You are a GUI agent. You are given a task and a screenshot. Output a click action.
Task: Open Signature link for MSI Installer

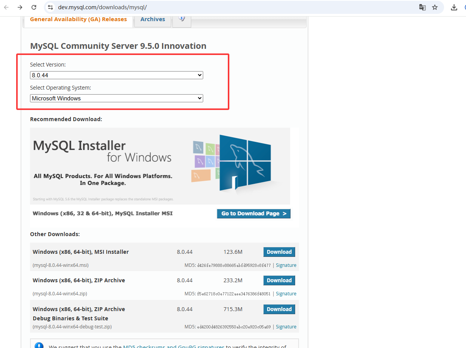tap(286, 265)
